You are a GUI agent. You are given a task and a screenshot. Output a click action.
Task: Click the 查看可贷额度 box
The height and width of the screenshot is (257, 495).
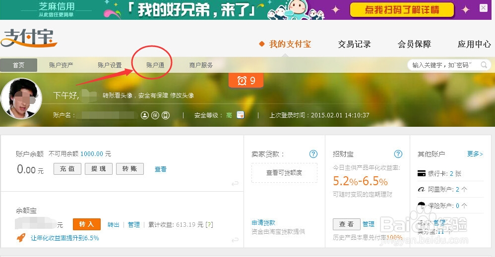tap(284, 173)
